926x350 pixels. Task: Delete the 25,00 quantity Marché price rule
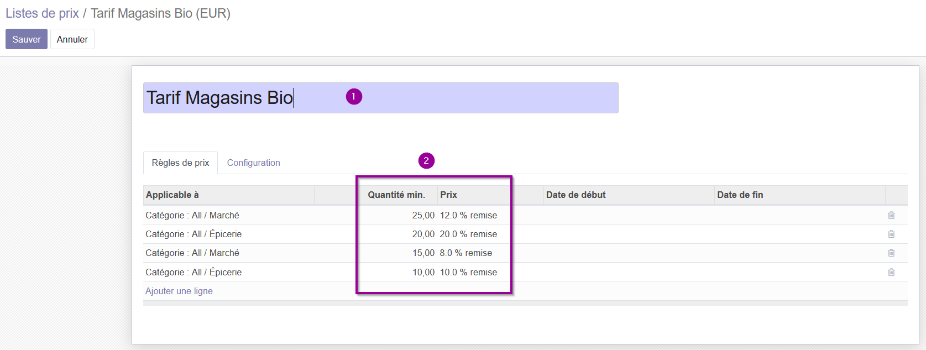pos(891,215)
